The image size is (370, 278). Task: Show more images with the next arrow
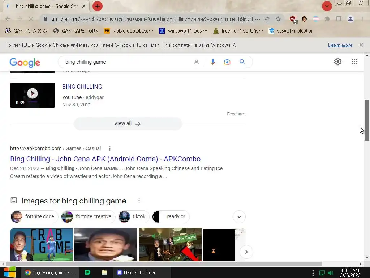(x=246, y=252)
